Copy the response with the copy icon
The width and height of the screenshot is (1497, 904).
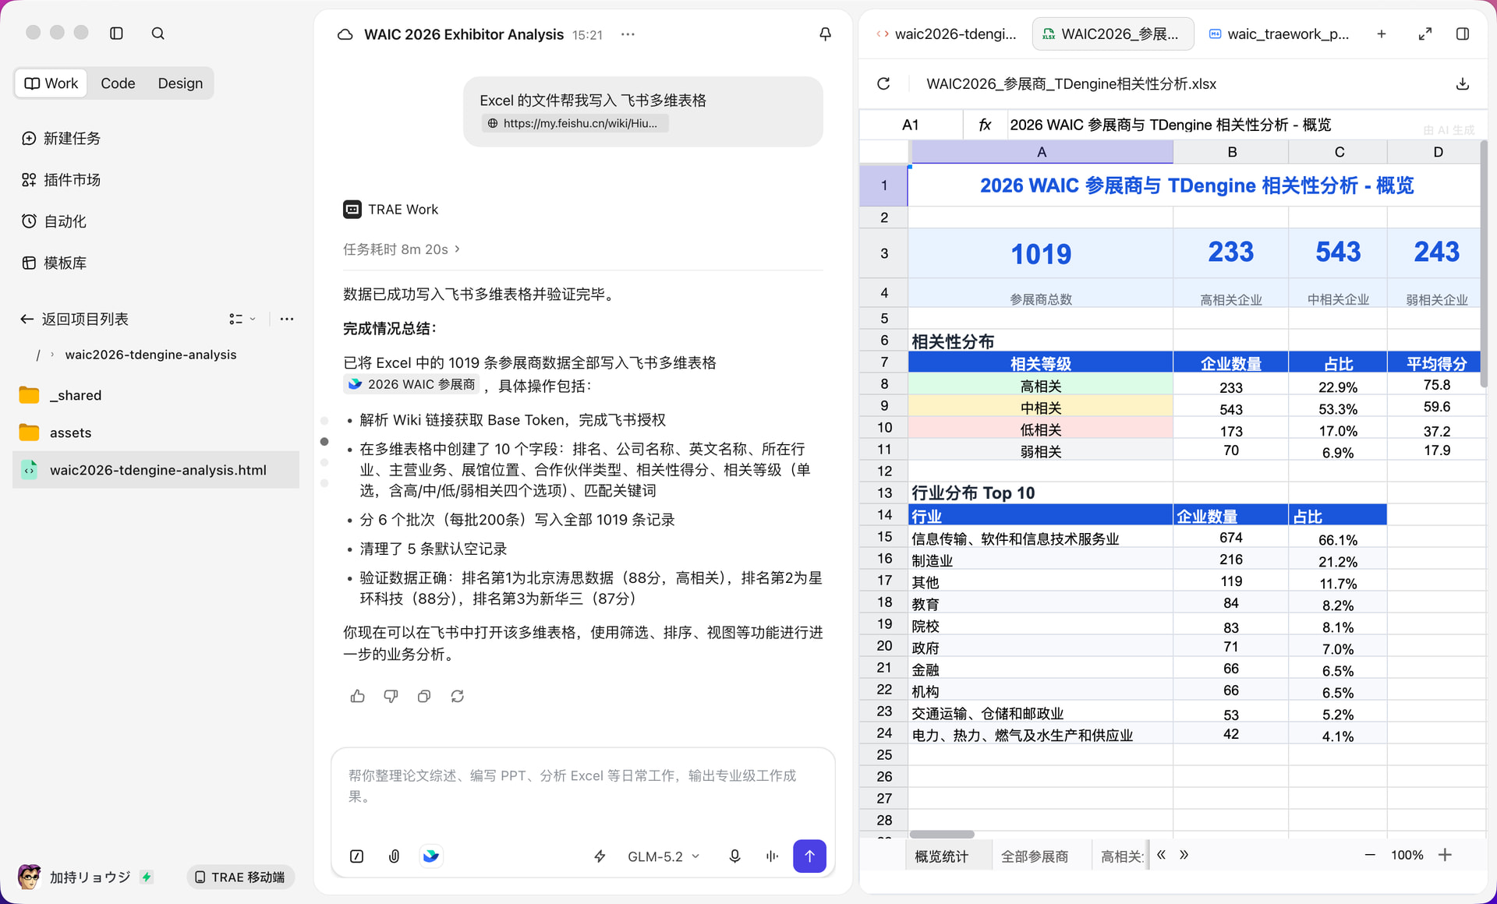(424, 696)
